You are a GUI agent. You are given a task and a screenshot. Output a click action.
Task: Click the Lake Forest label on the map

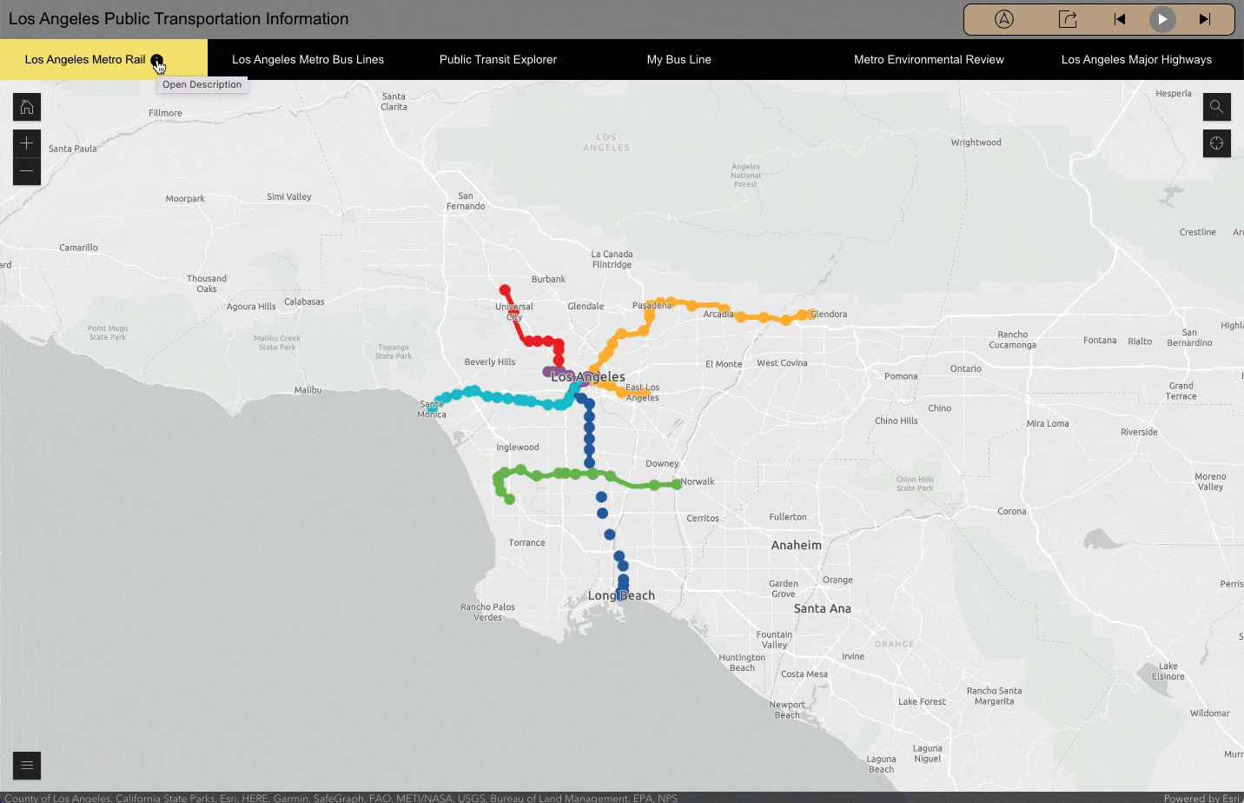tap(922, 702)
